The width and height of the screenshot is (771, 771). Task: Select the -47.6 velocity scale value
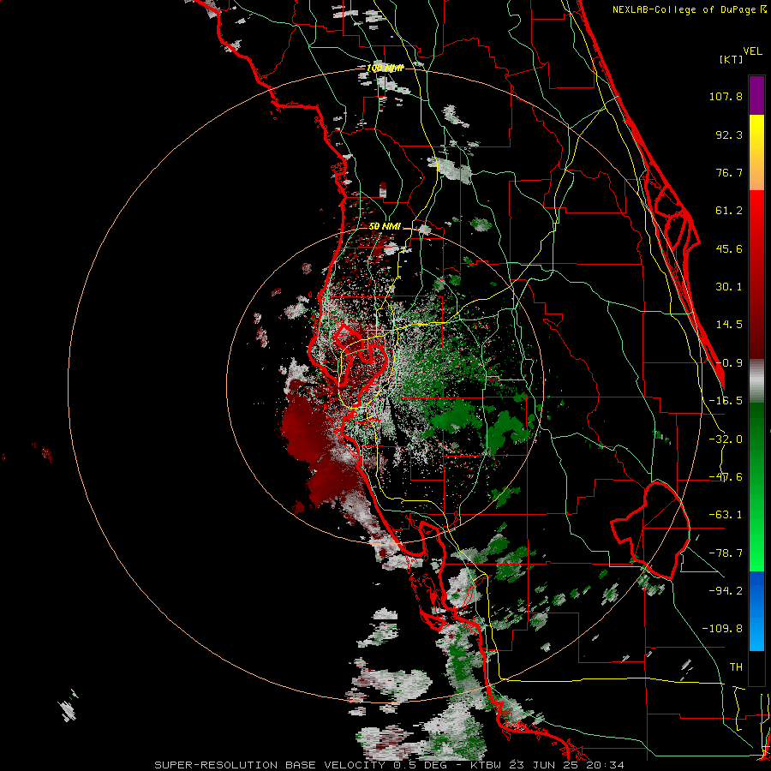tap(726, 477)
